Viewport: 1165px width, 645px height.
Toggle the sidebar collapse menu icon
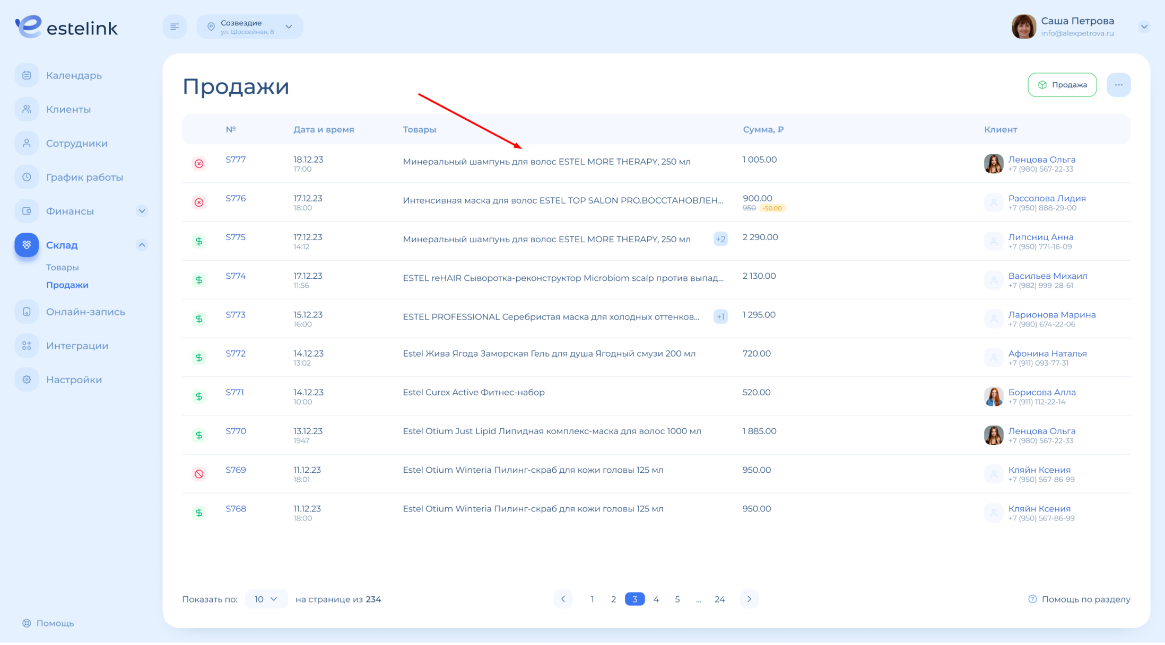(x=175, y=26)
